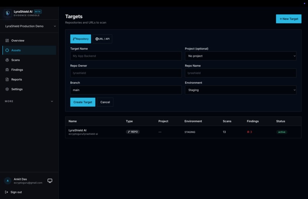Open the Project (optional) dropdown
Image resolution: width=308 pixels, height=199 pixels.
[240, 56]
